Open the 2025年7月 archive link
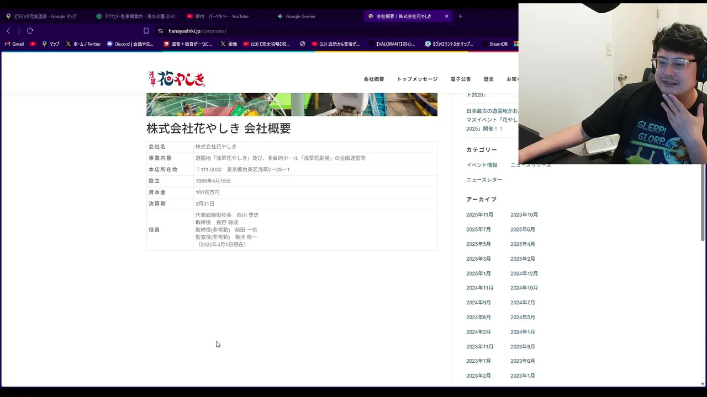Viewport: 707px width, 397px height. pos(478,229)
